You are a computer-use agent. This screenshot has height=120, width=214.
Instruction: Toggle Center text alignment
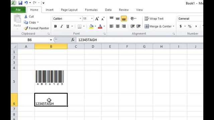tap(118, 26)
